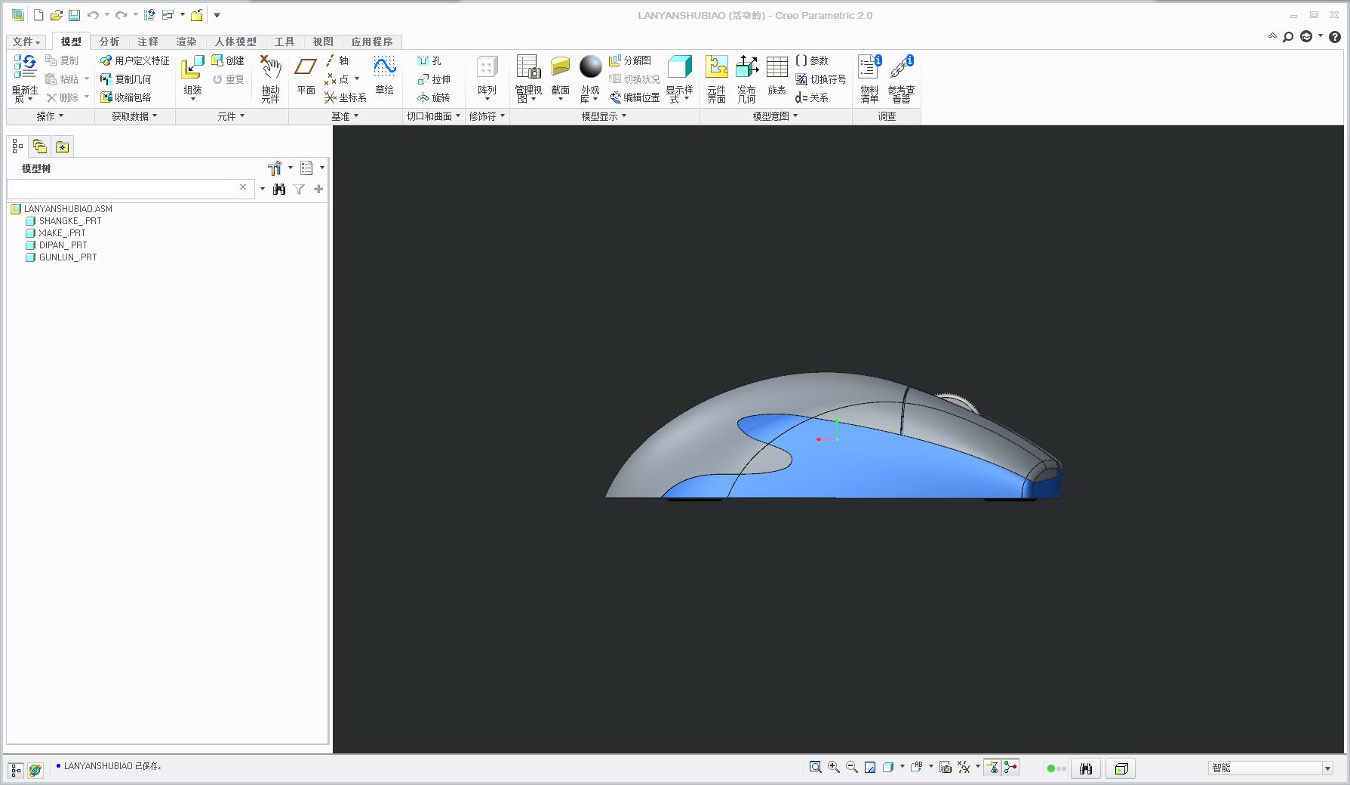Save the model with floppy disk icon
Screen dimensions: 1350x785
click(x=74, y=15)
